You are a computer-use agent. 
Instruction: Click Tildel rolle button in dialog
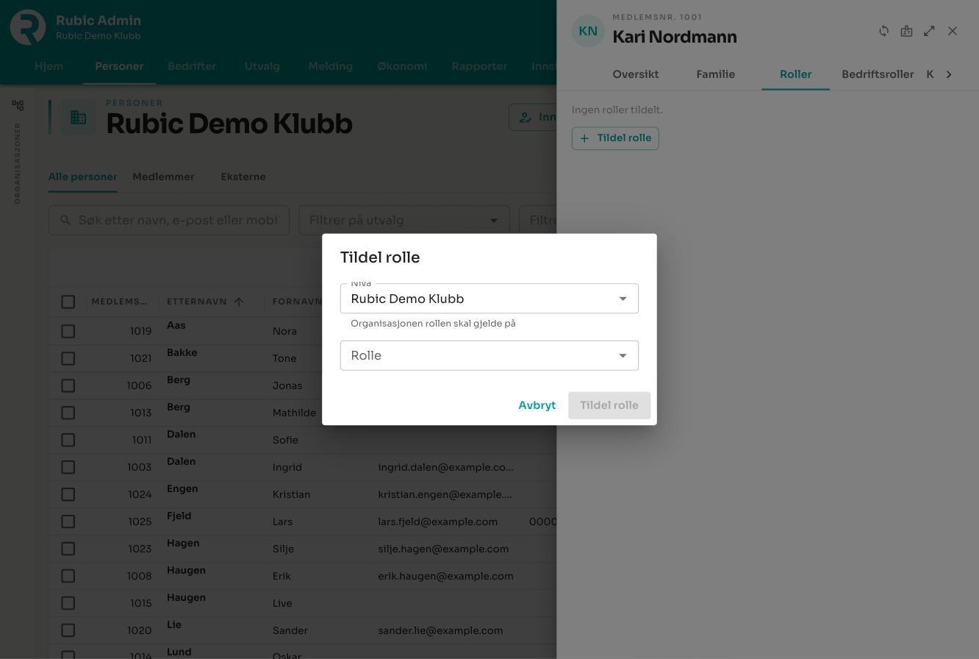pyautogui.click(x=609, y=405)
